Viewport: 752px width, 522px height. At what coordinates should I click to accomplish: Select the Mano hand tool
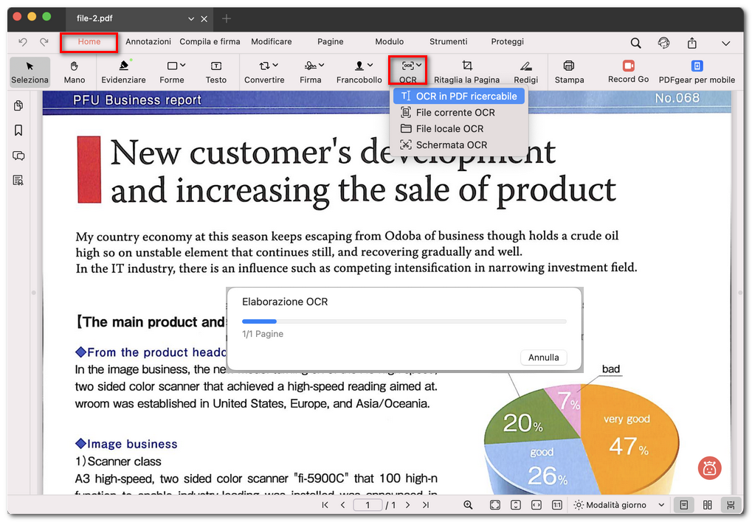pos(75,72)
